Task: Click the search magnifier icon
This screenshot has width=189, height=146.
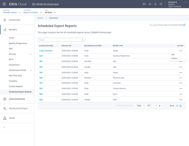Action: click(83, 40)
